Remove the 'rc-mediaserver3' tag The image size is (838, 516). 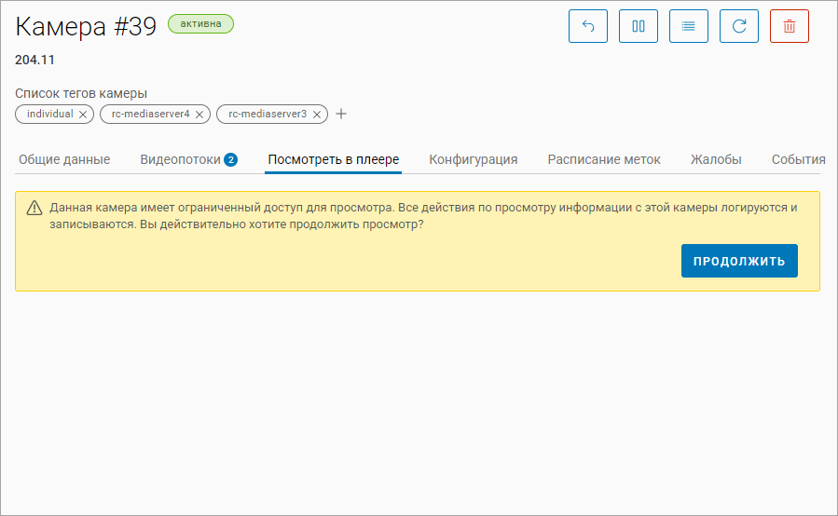[x=317, y=115]
